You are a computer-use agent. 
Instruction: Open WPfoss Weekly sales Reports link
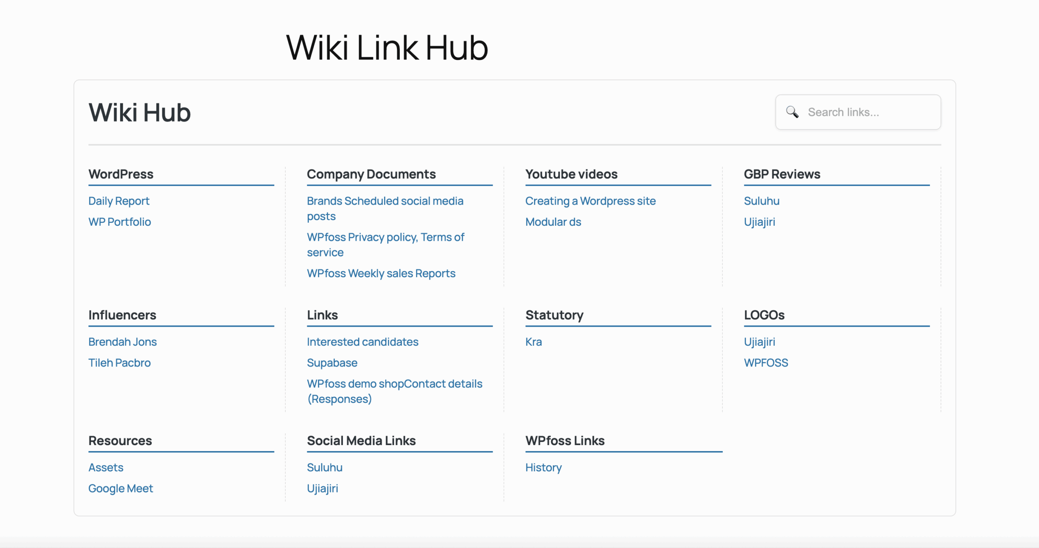(381, 274)
